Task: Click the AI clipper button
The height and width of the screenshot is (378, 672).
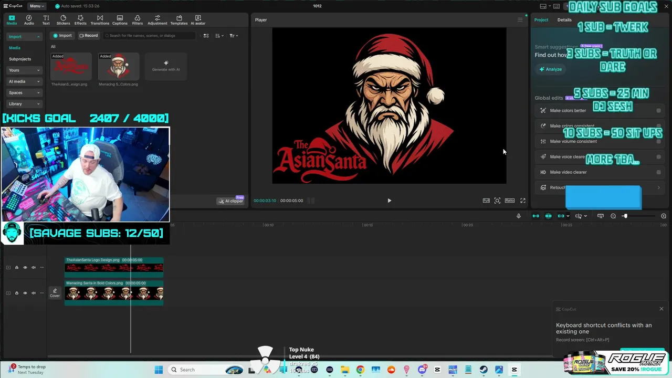Action: pos(231,201)
